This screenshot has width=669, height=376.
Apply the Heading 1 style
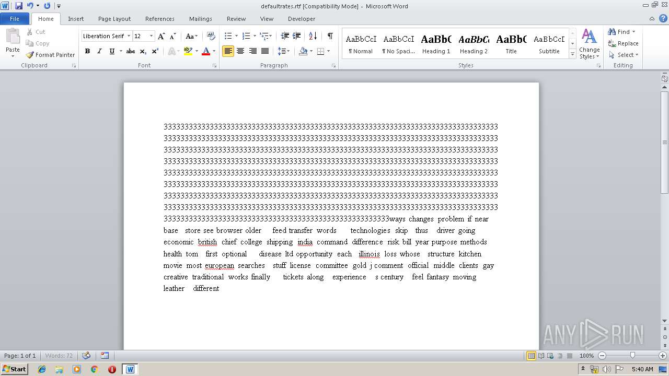[436, 44]
